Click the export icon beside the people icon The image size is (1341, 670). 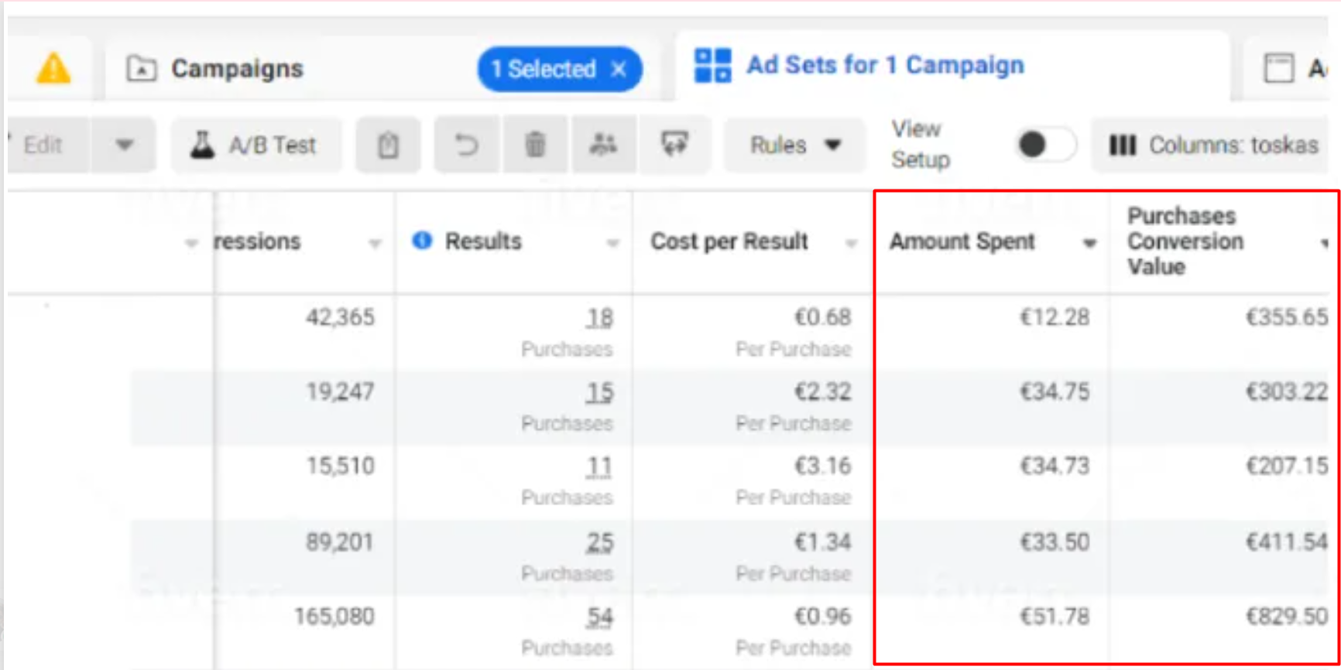(x=674, y=145)
